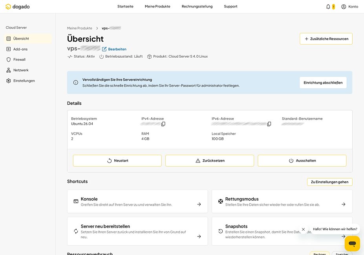Click the power icon next to Betriebszustand
364x255 pixels.
(x=101, y=56)
